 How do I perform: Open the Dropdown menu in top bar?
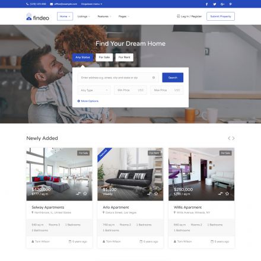[91, 4]
